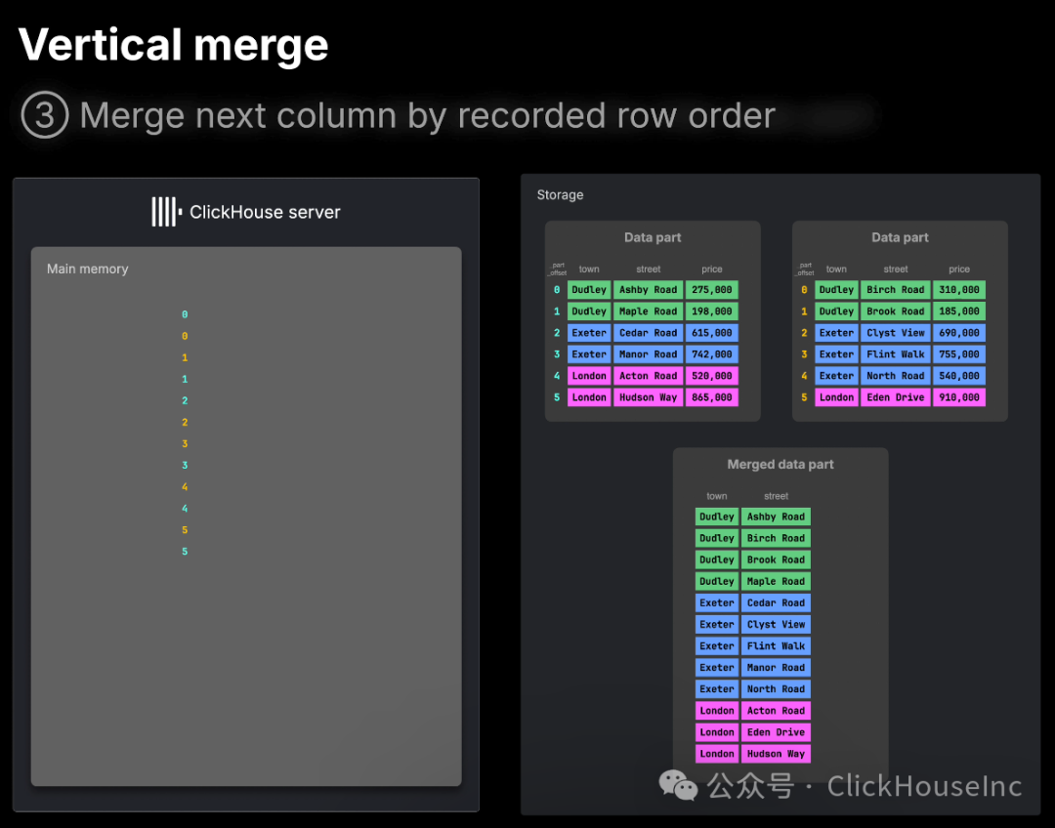Select the yellow 5 in Main memory
1055x828 pixels.
[185, 530]
